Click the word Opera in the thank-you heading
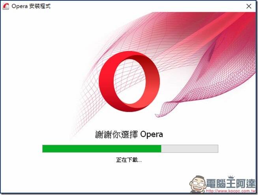 point(151,134)
